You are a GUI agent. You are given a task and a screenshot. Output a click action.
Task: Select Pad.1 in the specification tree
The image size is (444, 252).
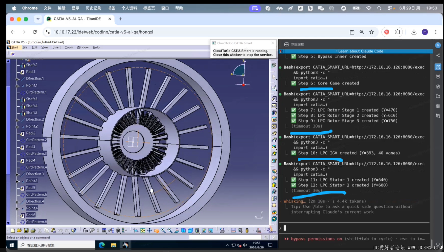[30, 72]
